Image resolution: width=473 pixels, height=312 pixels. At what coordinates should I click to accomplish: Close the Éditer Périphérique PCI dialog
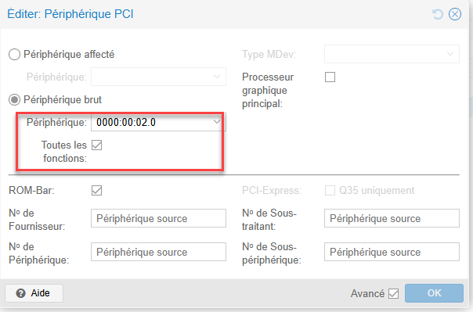(x=455, y=14)
